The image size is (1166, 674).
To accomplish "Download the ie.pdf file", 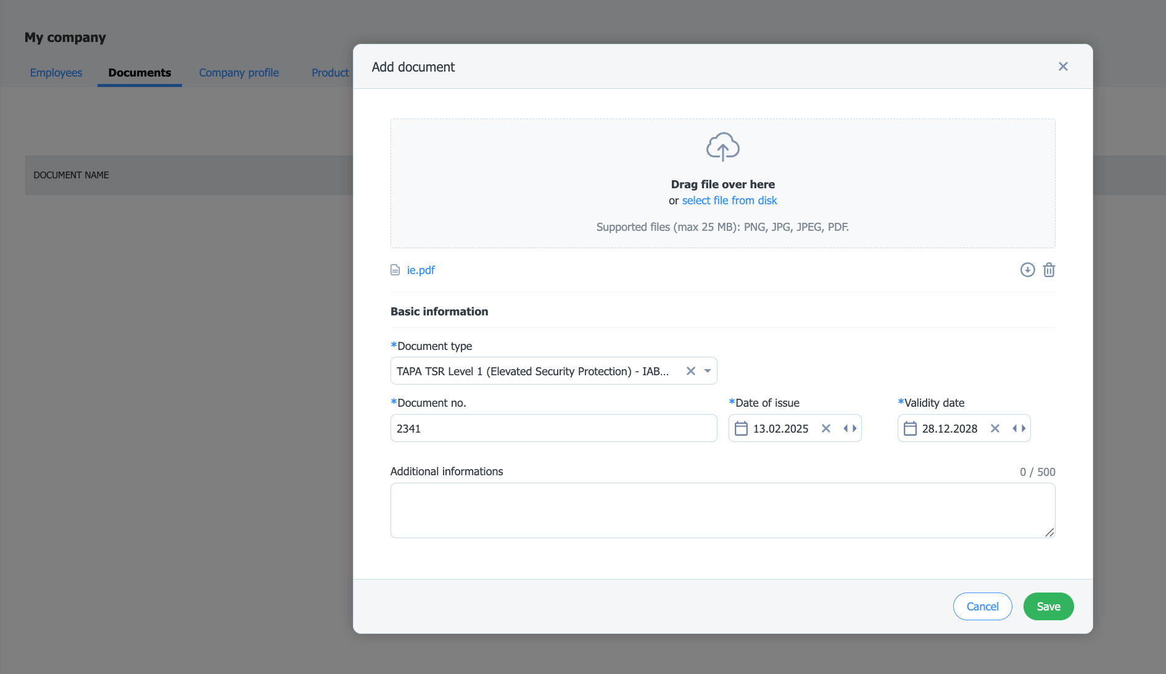I will 1027,270.
